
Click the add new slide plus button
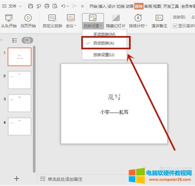[17, 179]
